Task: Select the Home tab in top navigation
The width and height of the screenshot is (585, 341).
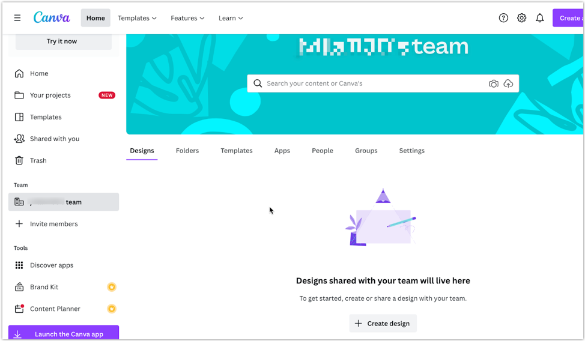Action: coord(95,18)
